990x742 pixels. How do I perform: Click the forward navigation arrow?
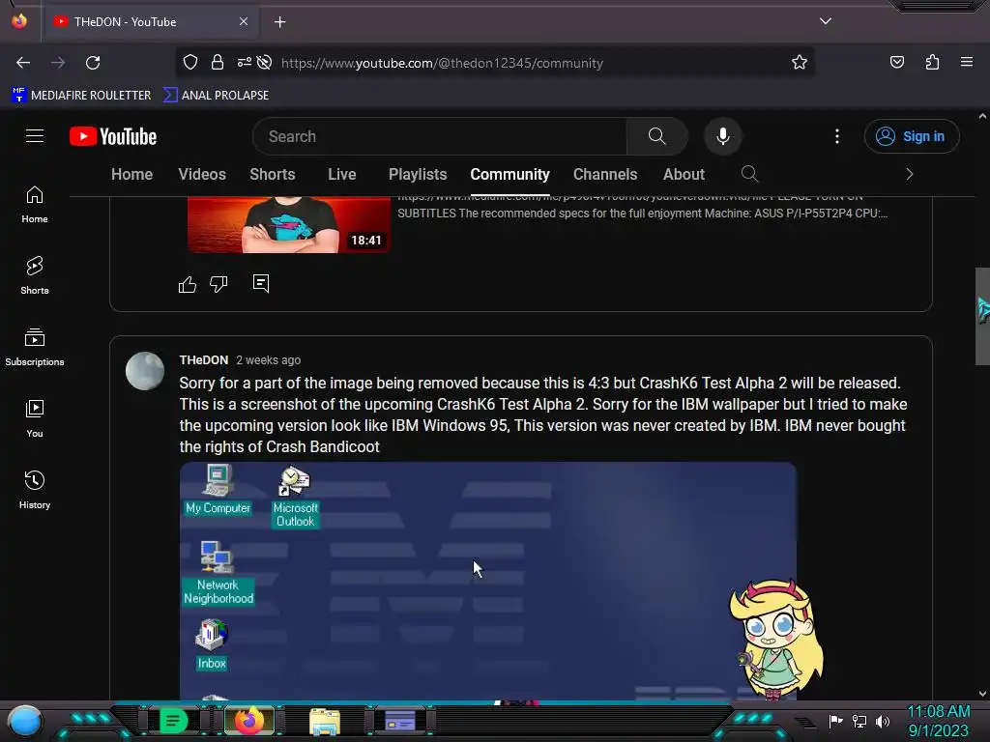point(58,63)
